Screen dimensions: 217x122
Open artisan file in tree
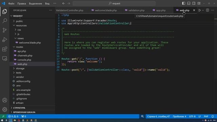[x=20, y=103]
